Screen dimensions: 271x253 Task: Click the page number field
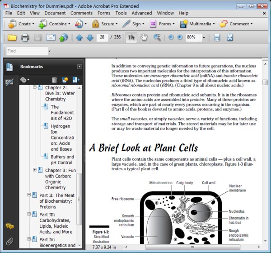[x=102, y=37]
